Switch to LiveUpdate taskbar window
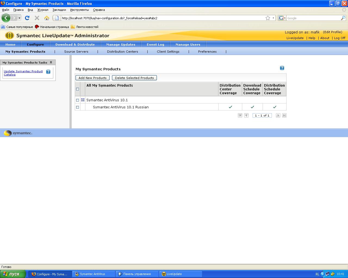This screenshot has height=278, width=348. [x=181, y=274]
